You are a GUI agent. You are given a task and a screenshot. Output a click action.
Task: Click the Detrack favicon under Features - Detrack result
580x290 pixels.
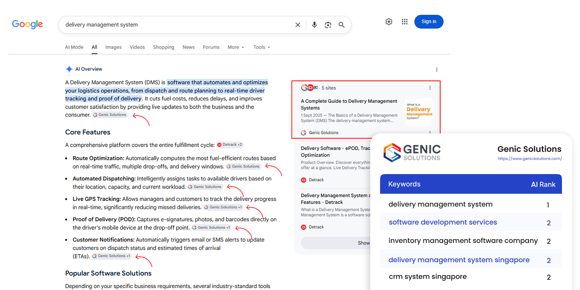(304, 227)
